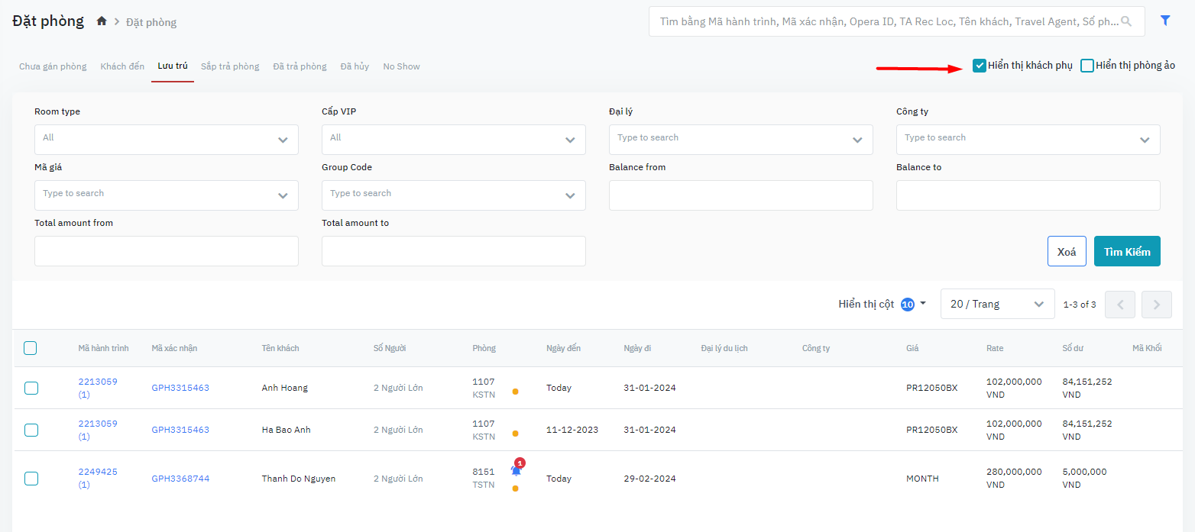1195x532 pixels.
Task: Click the notification bell for room 8151
Action: (x=516, y=471)
